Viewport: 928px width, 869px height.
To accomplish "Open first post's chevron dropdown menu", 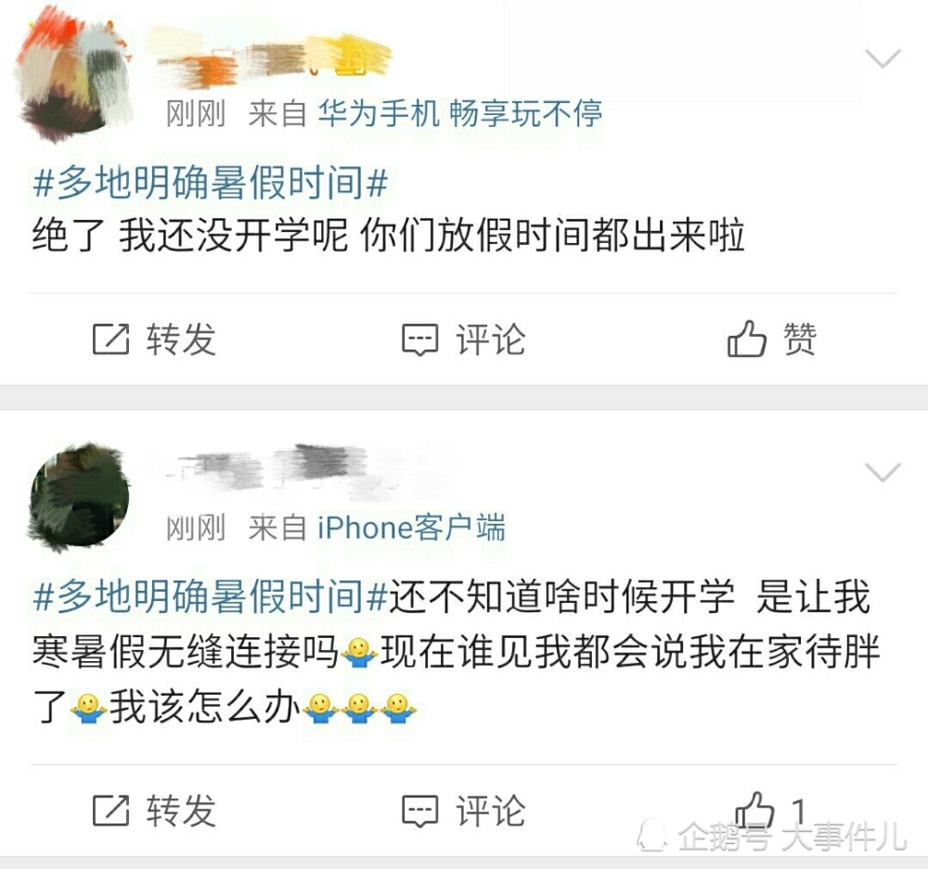I will tap(883, 58).
